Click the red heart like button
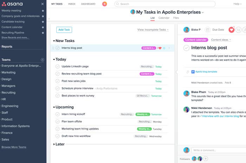 [x=231, y=30]
